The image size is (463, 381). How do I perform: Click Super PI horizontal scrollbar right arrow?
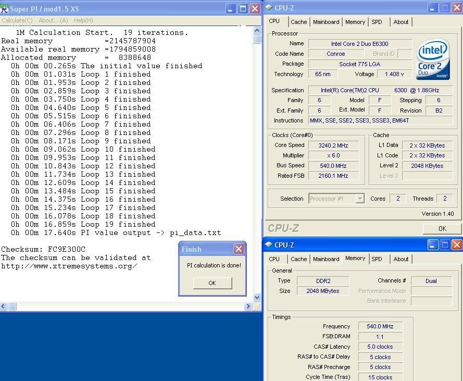coord(248,306)
